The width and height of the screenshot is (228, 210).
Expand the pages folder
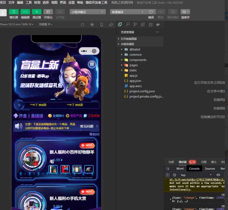click(133, 65)
